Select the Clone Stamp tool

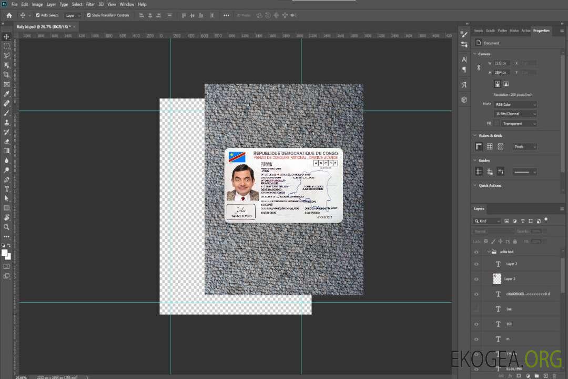(x=6, y=123)
